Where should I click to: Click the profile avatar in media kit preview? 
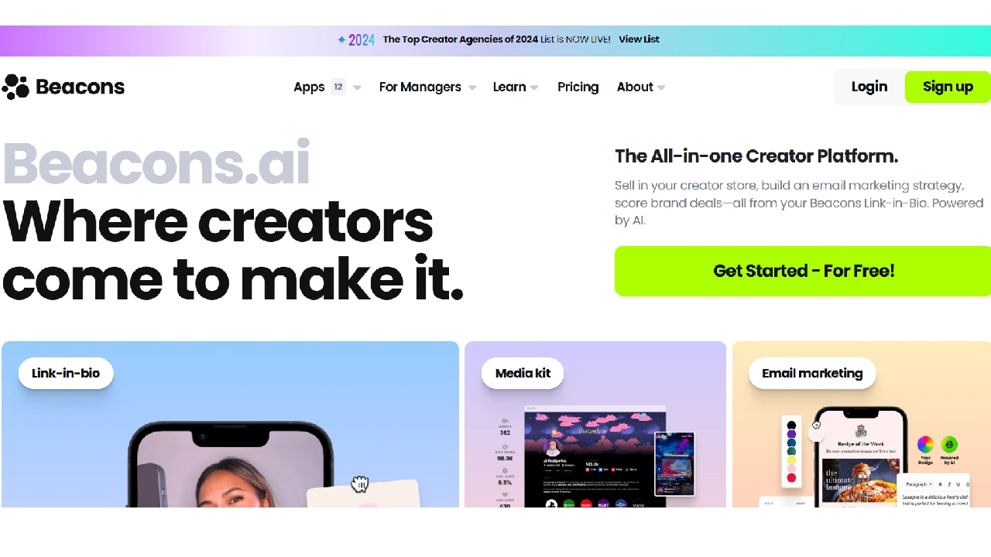pyautogui.click(x=553, y=448)
